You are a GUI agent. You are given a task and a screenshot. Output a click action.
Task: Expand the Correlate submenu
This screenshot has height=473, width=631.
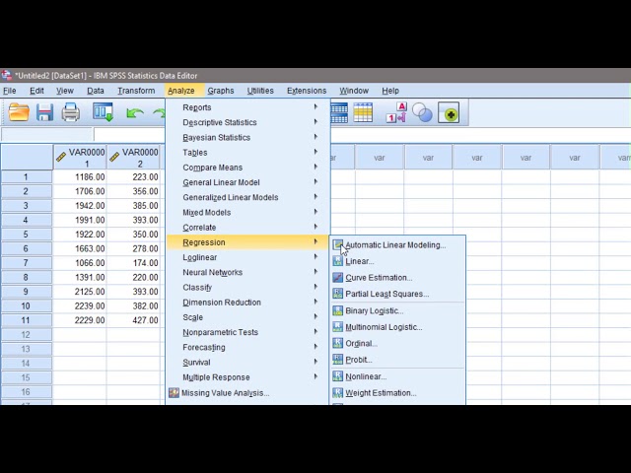pyautogui.click(x=247, y=228)
